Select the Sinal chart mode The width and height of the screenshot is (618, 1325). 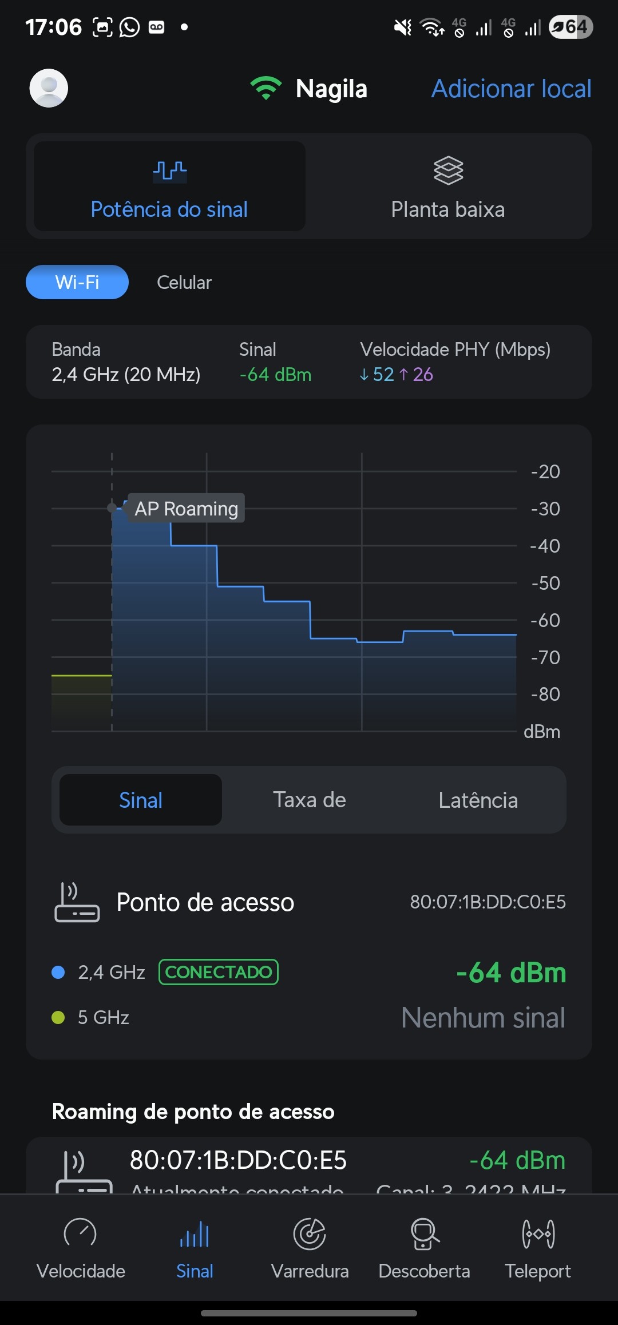tap(141, 800)
